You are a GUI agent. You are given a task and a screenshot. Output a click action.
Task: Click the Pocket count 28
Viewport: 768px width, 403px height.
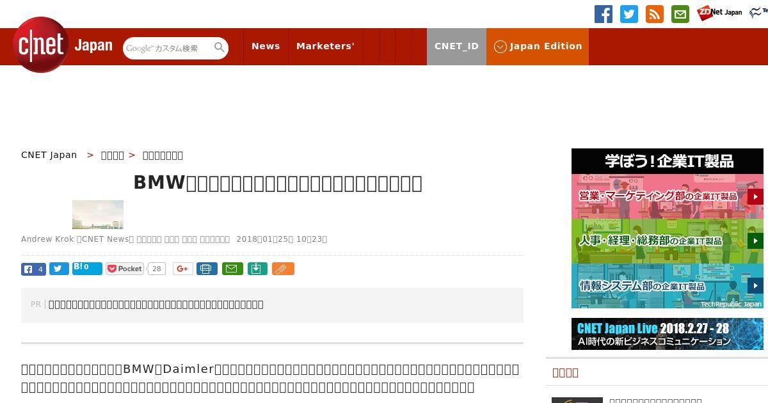click(156, 269)
